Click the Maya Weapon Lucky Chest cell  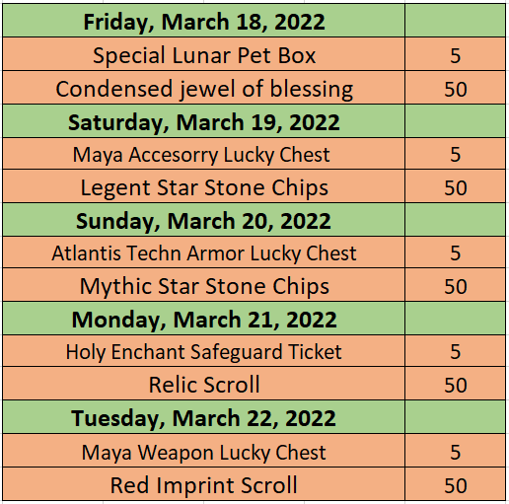pyautogui.click(x=204, y=451)
